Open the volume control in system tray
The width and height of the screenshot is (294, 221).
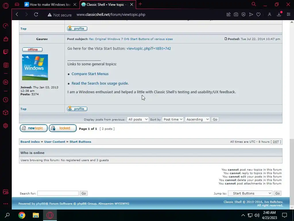[257, 215]
